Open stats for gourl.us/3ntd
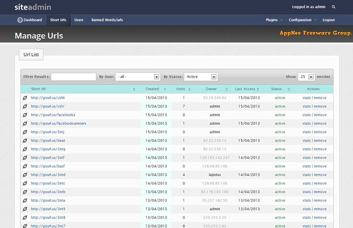Image resolution: width=353 pixels, height=228 pixels. click(307, 175)
